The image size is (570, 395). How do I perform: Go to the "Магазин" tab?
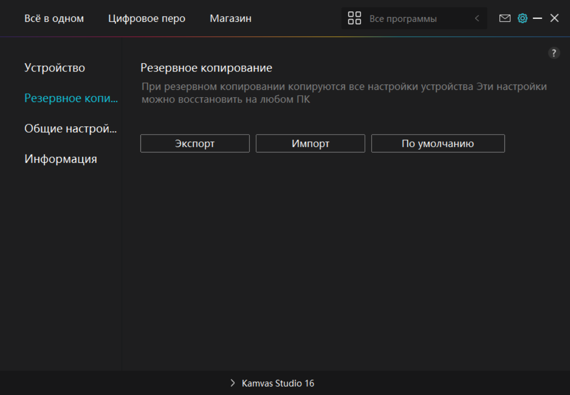point(230,18)
